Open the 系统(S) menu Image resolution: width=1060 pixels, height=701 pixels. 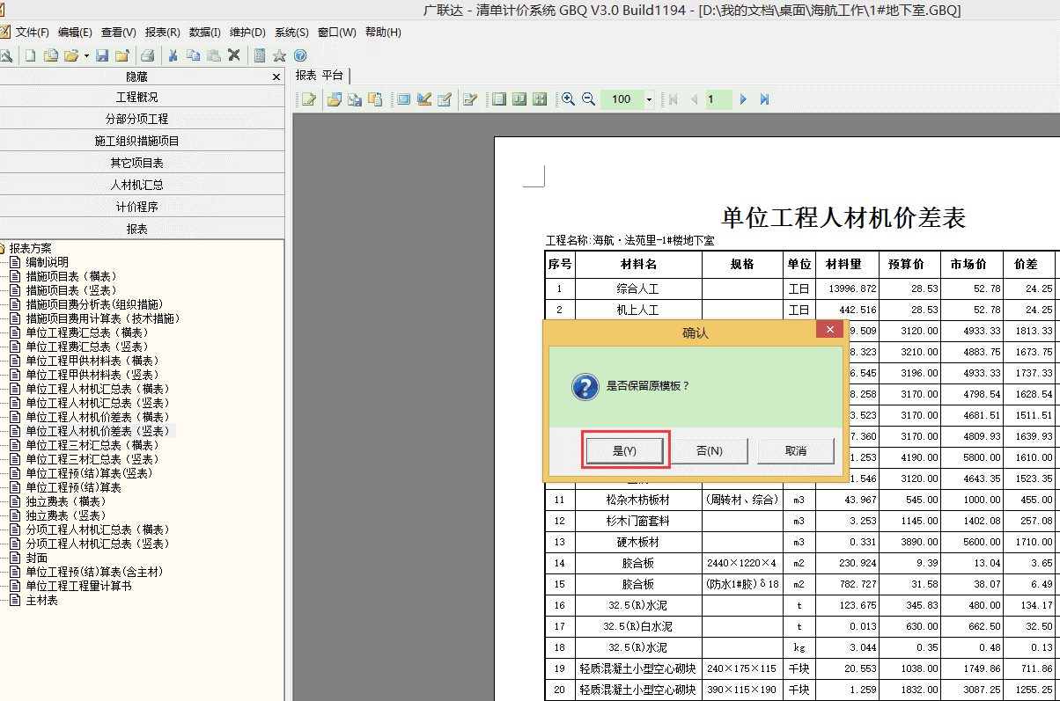click(x=291, y=33)
